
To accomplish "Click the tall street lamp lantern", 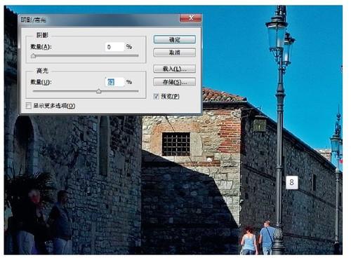I will pyautogui.click(x=277, y=35).
